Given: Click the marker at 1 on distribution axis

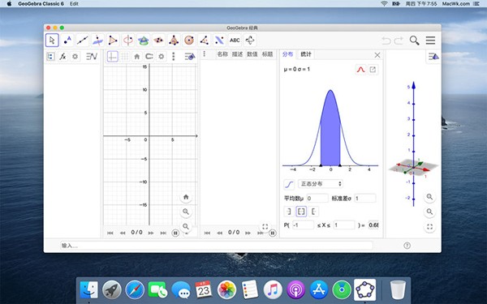Looking at the screenshot, I should (340, 165).
